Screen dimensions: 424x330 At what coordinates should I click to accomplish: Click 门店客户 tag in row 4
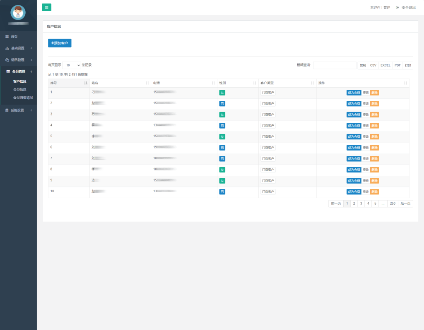point(268,126)
